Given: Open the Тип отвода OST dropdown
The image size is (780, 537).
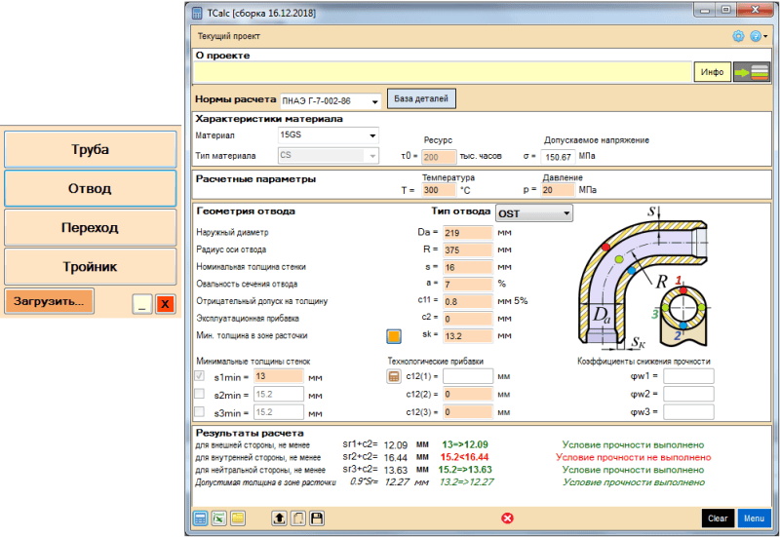Looking at the screenshot, I should tap(565, 213).
